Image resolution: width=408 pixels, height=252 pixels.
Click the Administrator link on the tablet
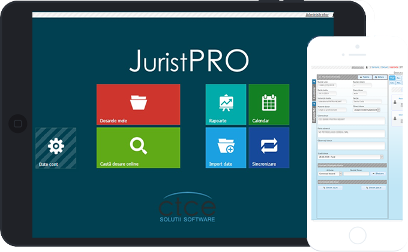317,15
